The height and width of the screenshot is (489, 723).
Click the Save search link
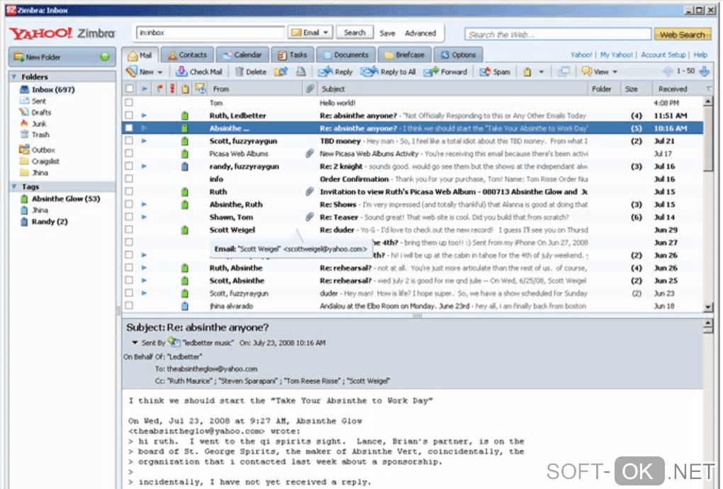click(x=387, y=33)
